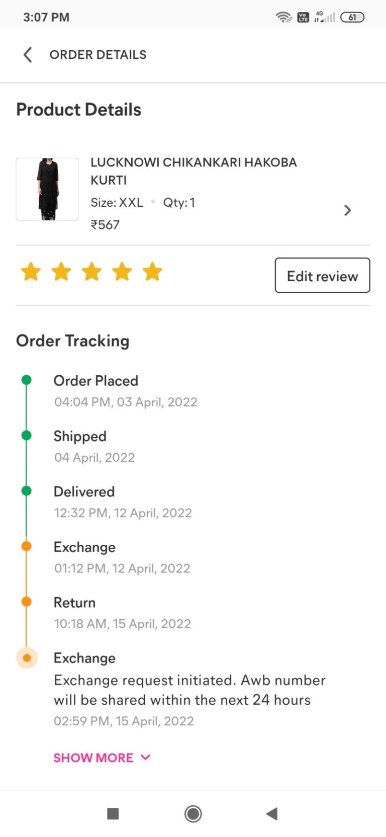This screenshot has width=386, height=837.
Task: Tap the kurti product thumbnail
Action: tap(47, 189)
